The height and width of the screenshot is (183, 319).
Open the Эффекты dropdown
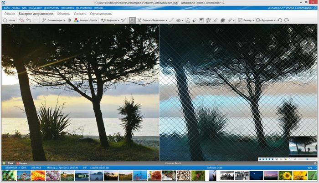(x=108, y=20)
